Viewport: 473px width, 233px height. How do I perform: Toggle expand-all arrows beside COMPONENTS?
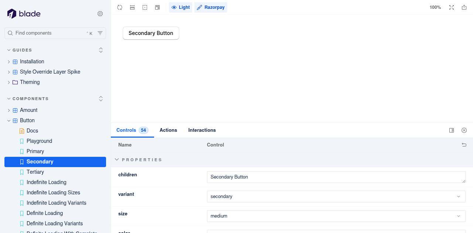(x=101, y=99)
